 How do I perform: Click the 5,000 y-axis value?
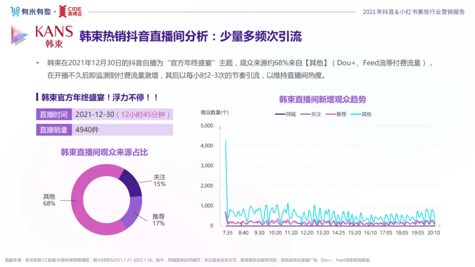pyautogui.click(x=207, y=125)
